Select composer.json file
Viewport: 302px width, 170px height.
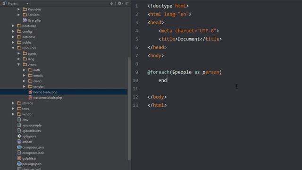click(33, 147)
